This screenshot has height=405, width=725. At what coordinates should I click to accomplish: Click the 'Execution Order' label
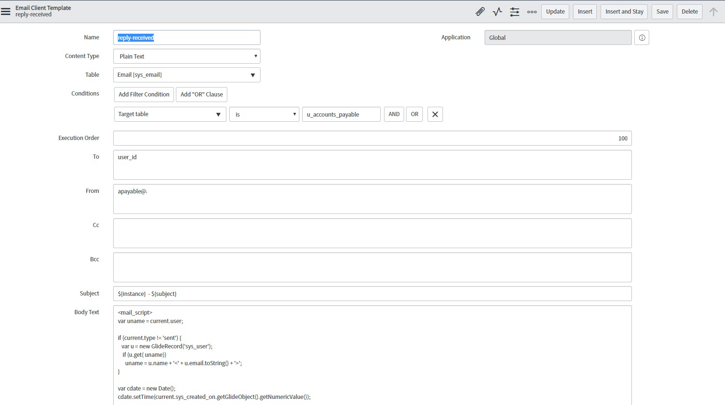79,138
